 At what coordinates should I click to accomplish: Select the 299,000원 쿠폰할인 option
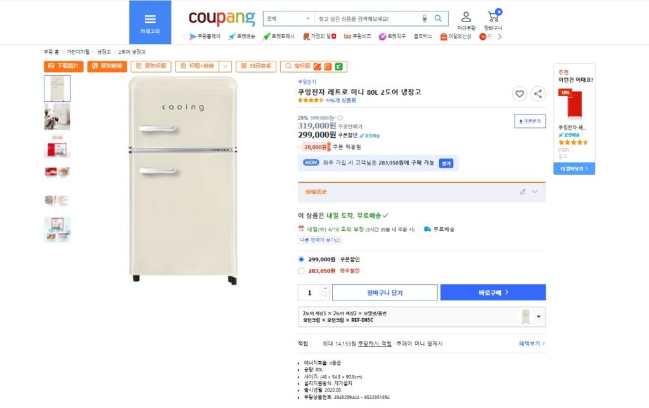pos(301,259)
